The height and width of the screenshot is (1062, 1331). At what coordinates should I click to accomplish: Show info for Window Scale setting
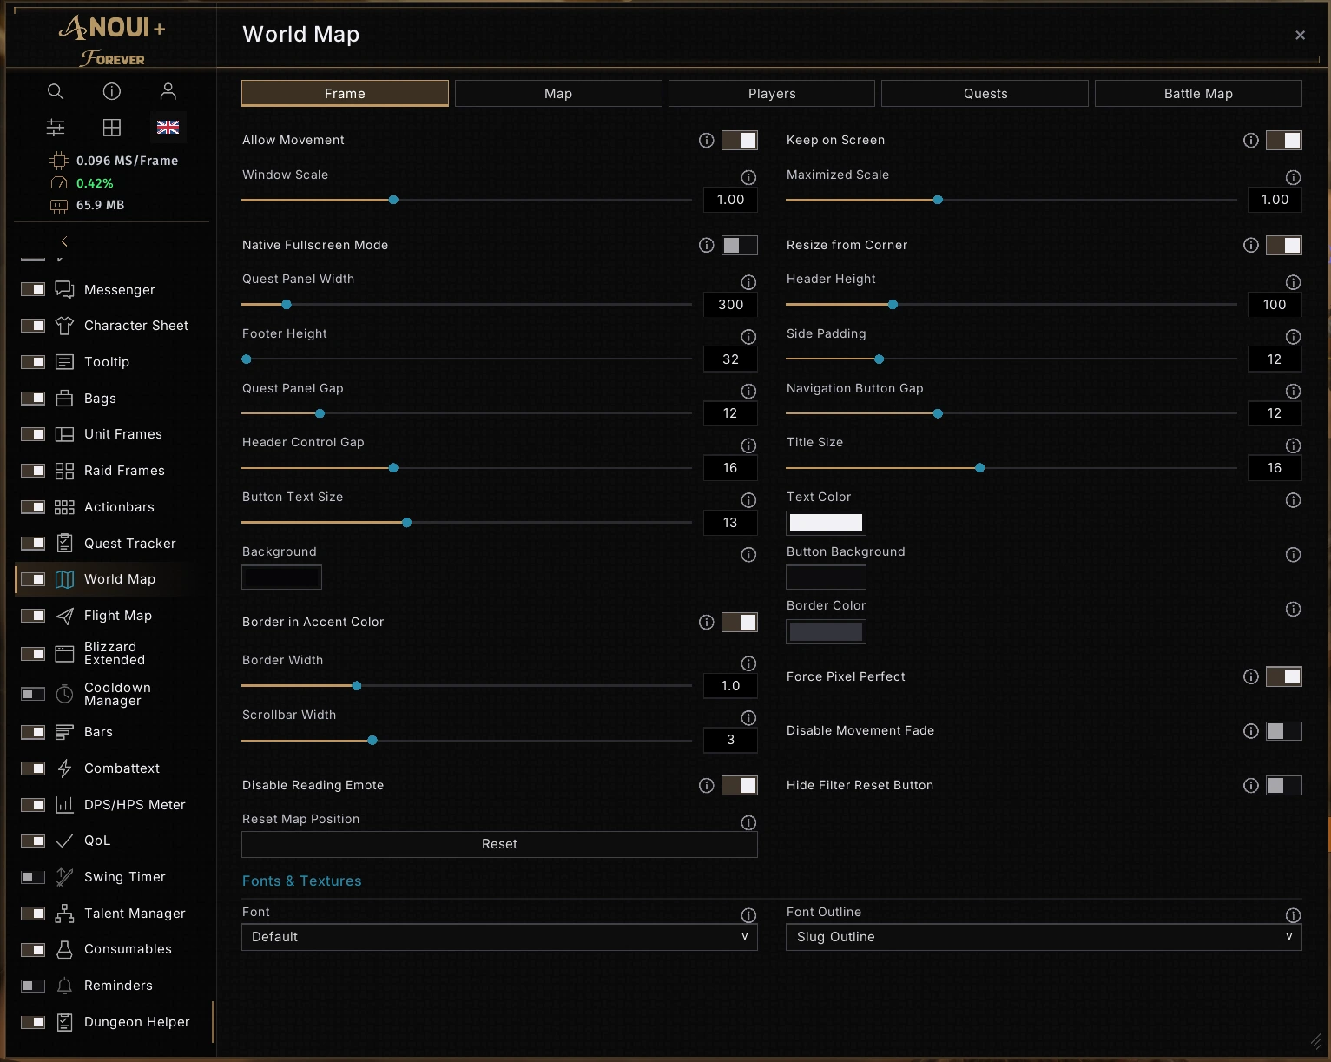748,177
